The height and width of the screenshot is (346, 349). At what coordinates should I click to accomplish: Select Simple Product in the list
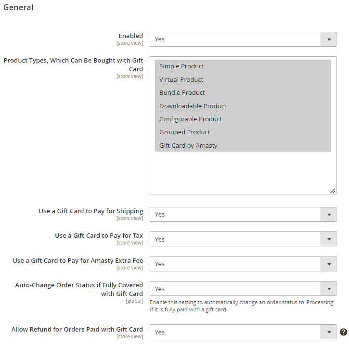point(243,66)
